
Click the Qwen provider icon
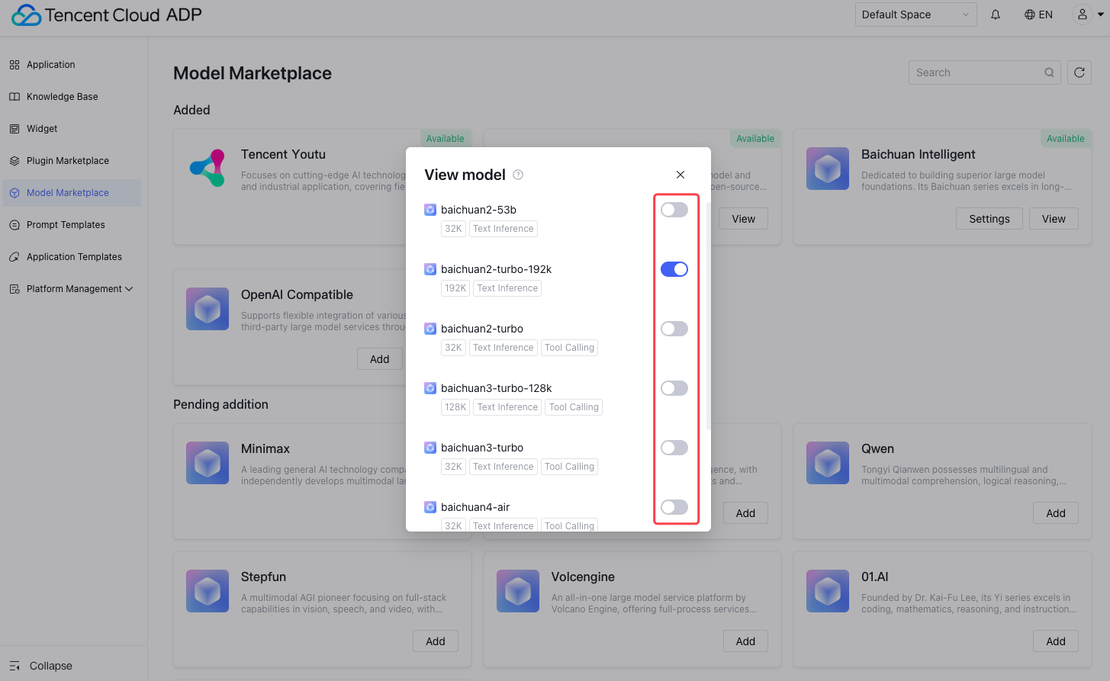[828, 463]
